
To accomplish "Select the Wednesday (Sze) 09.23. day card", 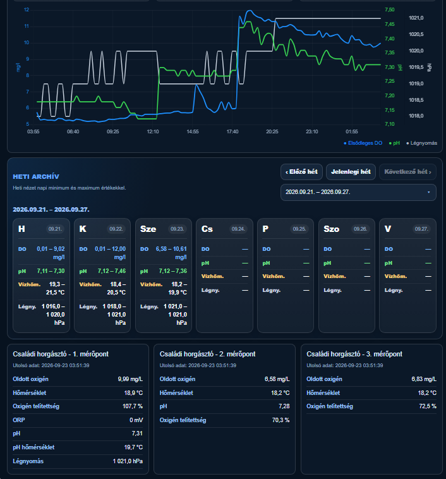I will click(x=164, y=276).
